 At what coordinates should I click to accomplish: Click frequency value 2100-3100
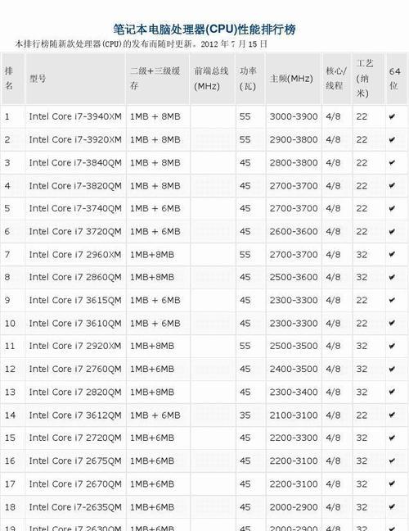[x=294, y=415]
